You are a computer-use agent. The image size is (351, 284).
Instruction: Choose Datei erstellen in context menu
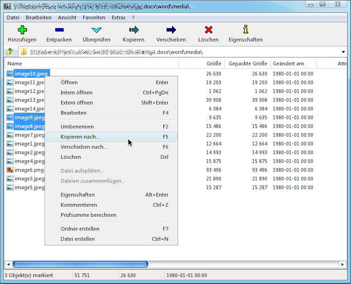[111, 239]
